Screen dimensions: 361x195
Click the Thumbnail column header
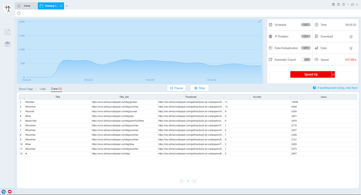pyautogui.click(x=191, y=97)
